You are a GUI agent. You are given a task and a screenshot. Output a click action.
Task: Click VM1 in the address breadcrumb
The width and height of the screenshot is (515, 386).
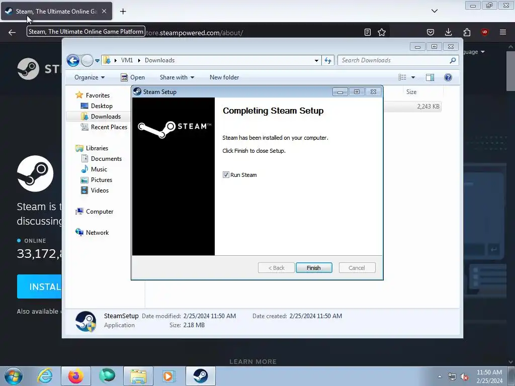tap(127, 60)
